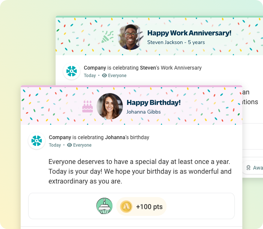Viewport: 263px width, 229px height.
Task: Click 'Today' timestamp on birthday post
Action: point(55,145)
